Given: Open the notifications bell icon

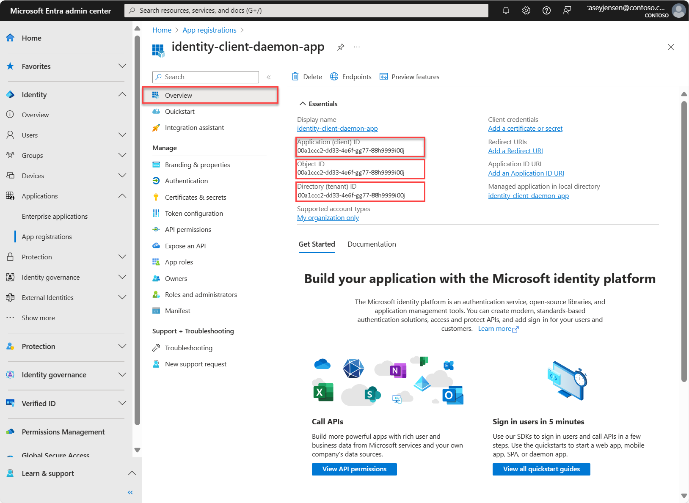Looking at the screenshot, I should 506,11.
